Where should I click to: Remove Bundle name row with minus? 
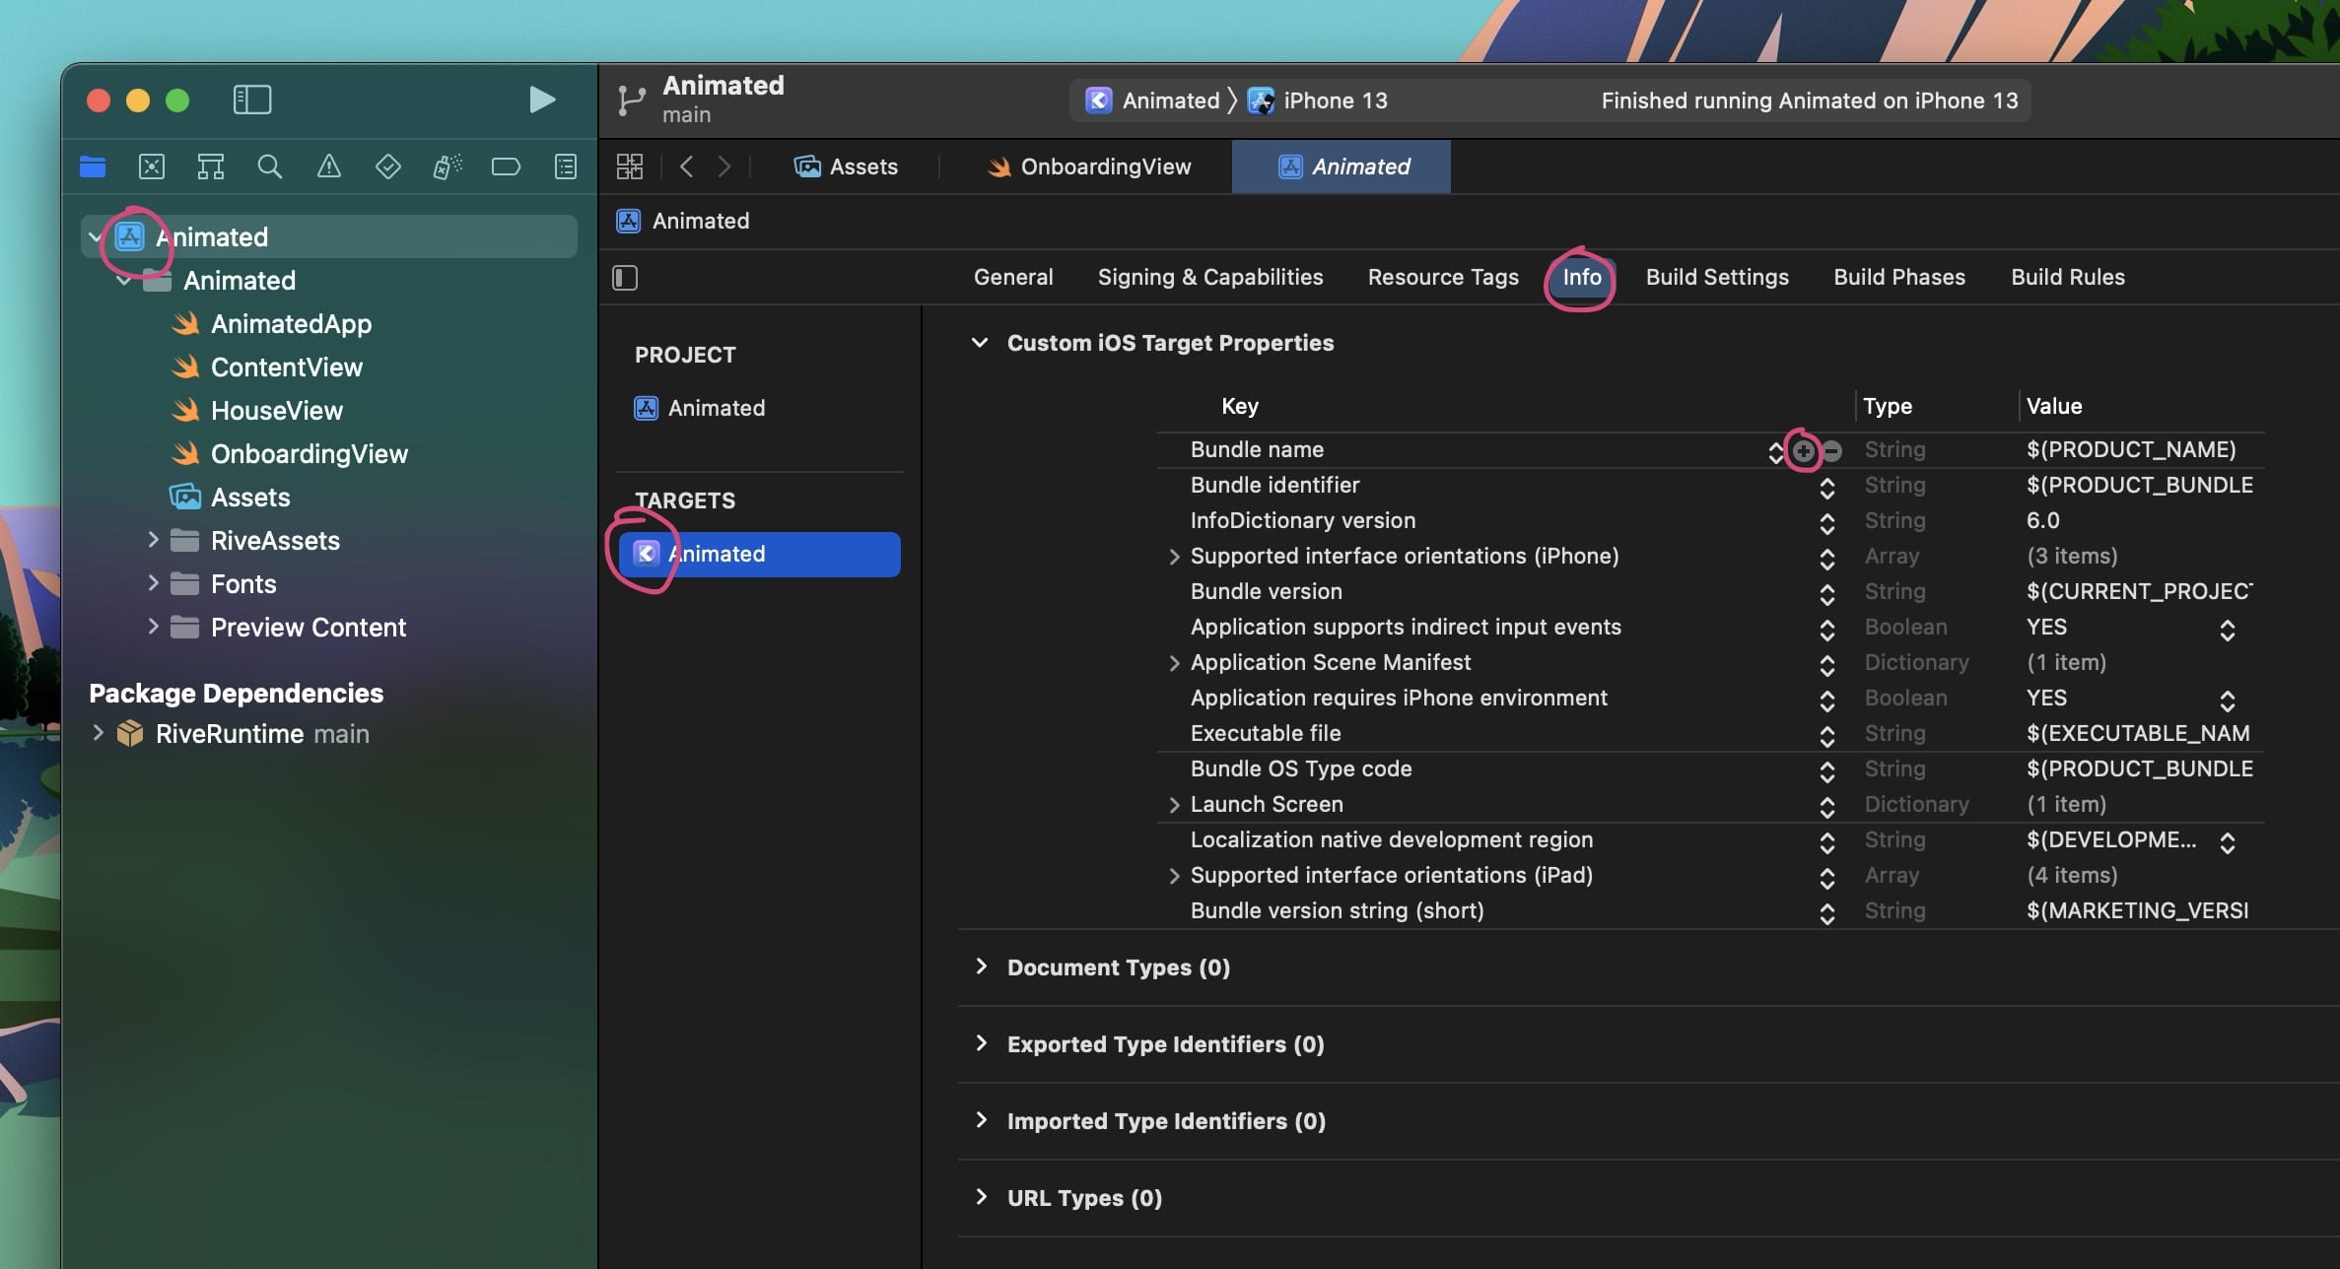click(x=1832, y=450)
